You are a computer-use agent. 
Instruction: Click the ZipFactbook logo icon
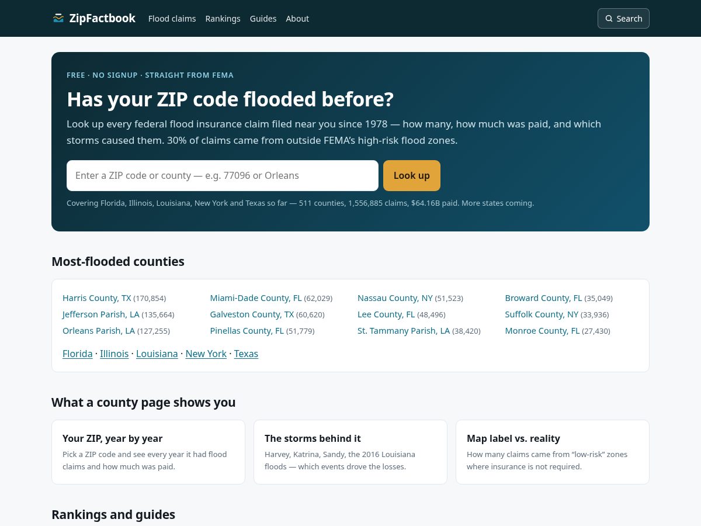(58, 18)
